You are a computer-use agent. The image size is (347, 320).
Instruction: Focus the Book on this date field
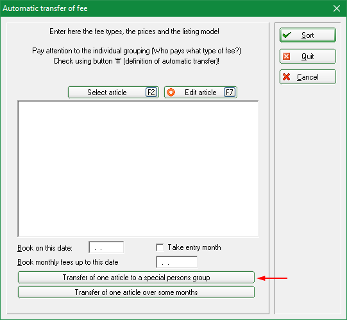[x=106, y=247]
